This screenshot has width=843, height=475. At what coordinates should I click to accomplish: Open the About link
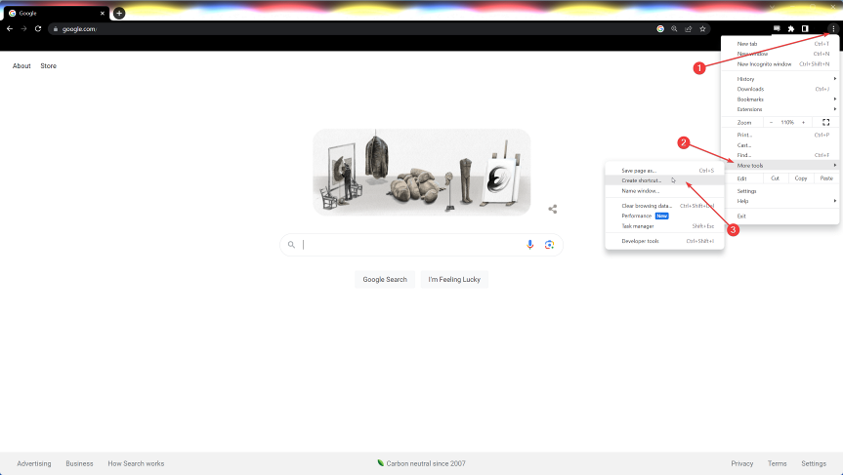[x=21, y=66]
